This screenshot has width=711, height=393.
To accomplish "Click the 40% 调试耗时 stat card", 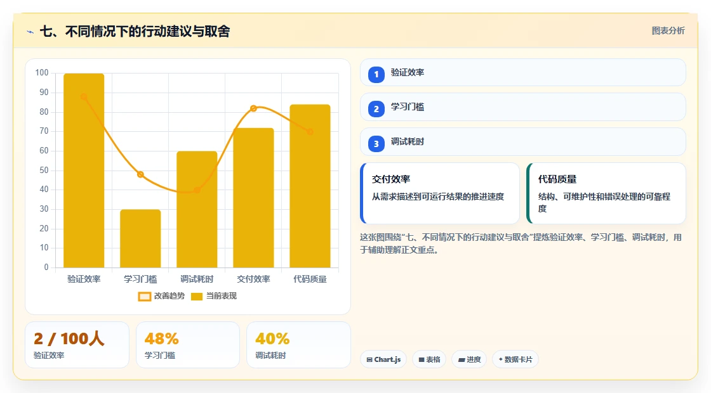I will (298, 345).
